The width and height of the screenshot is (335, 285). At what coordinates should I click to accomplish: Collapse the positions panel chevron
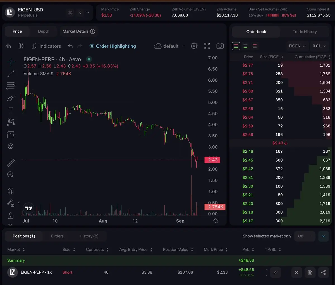pyautogui.click(x=324, y=236)
